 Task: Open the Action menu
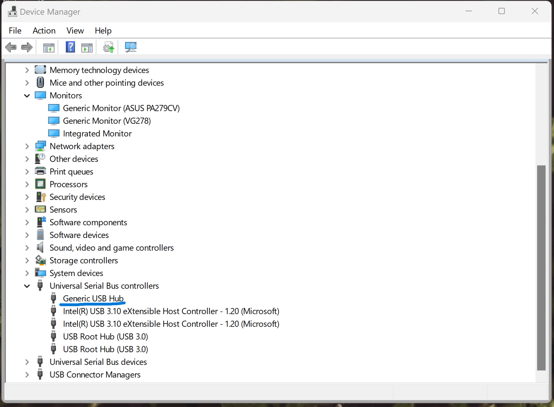pos(44,30)
